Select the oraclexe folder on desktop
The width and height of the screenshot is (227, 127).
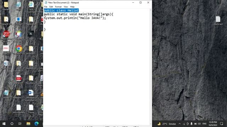click(6, 6)
